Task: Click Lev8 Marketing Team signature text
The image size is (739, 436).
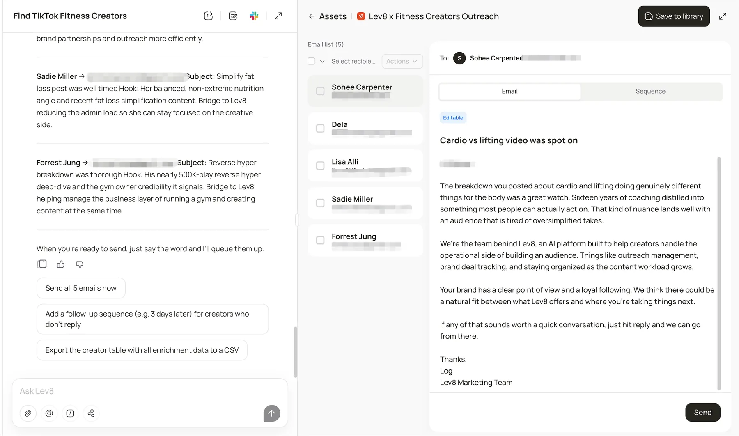Action: click(476, 382)
